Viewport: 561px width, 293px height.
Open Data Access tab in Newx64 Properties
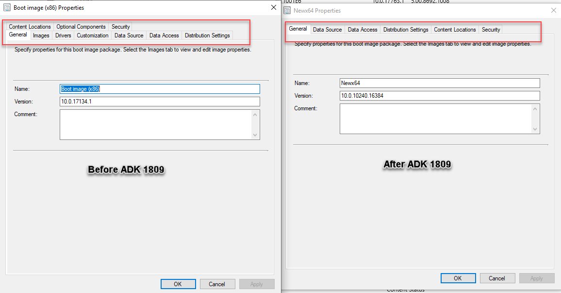(363, 30)
